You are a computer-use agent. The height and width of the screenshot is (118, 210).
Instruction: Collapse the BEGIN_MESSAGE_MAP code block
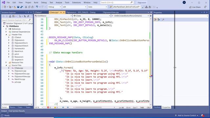point(48,37)
